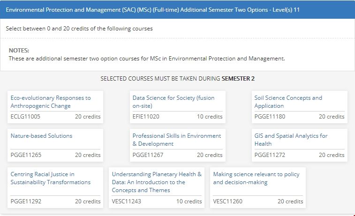Screen dimensions: 355x216
Task: Click the course code PGGE11272
Action: point(270,155)
